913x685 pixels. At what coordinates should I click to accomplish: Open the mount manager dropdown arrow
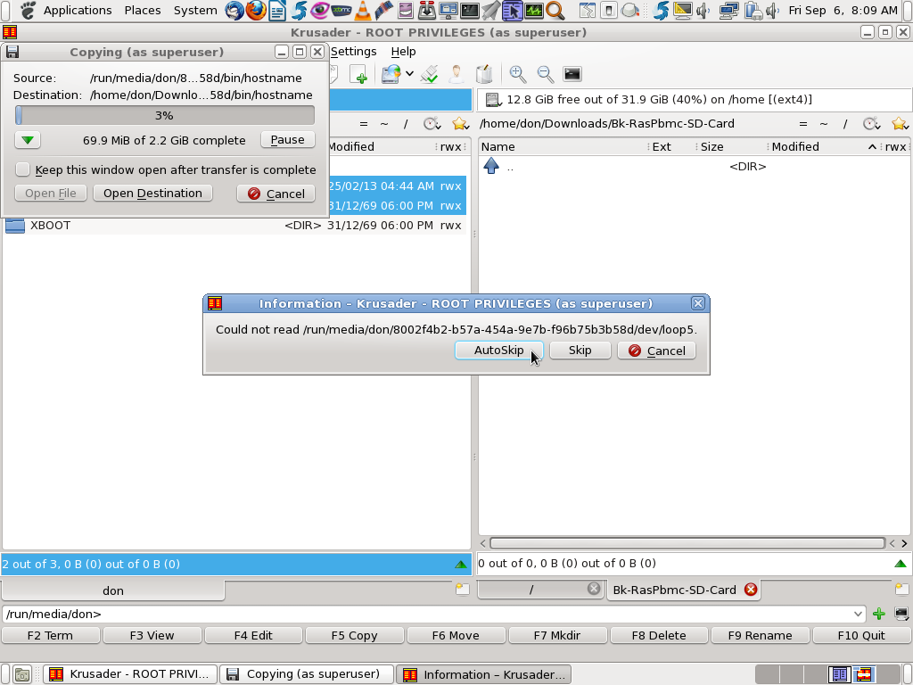(410, 74)
